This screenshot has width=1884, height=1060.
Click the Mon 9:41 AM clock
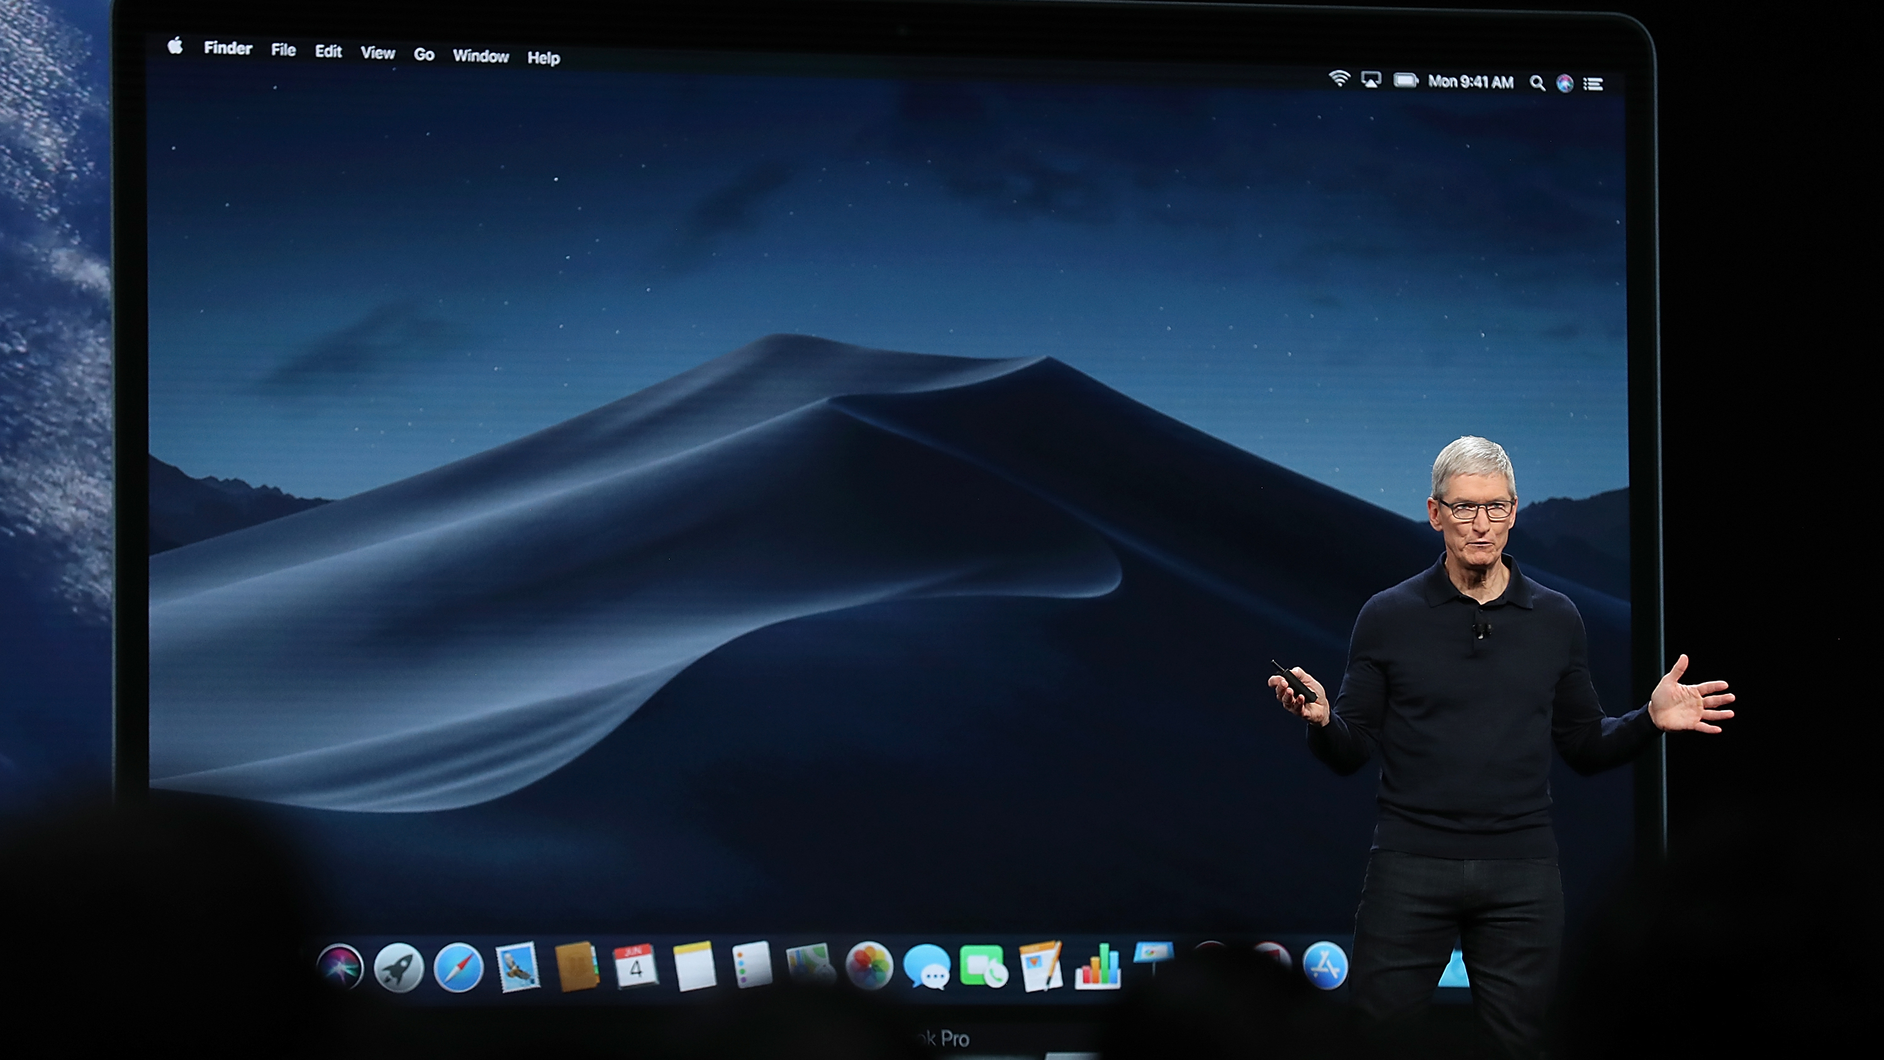point(1471,82)
